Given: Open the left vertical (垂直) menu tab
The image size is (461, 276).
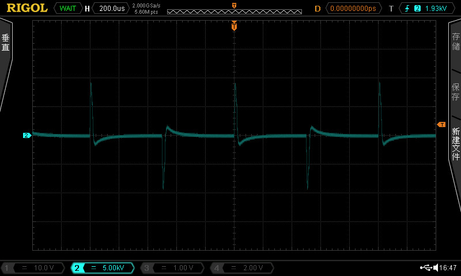Looking at the screenshot, I should [6, 43].
